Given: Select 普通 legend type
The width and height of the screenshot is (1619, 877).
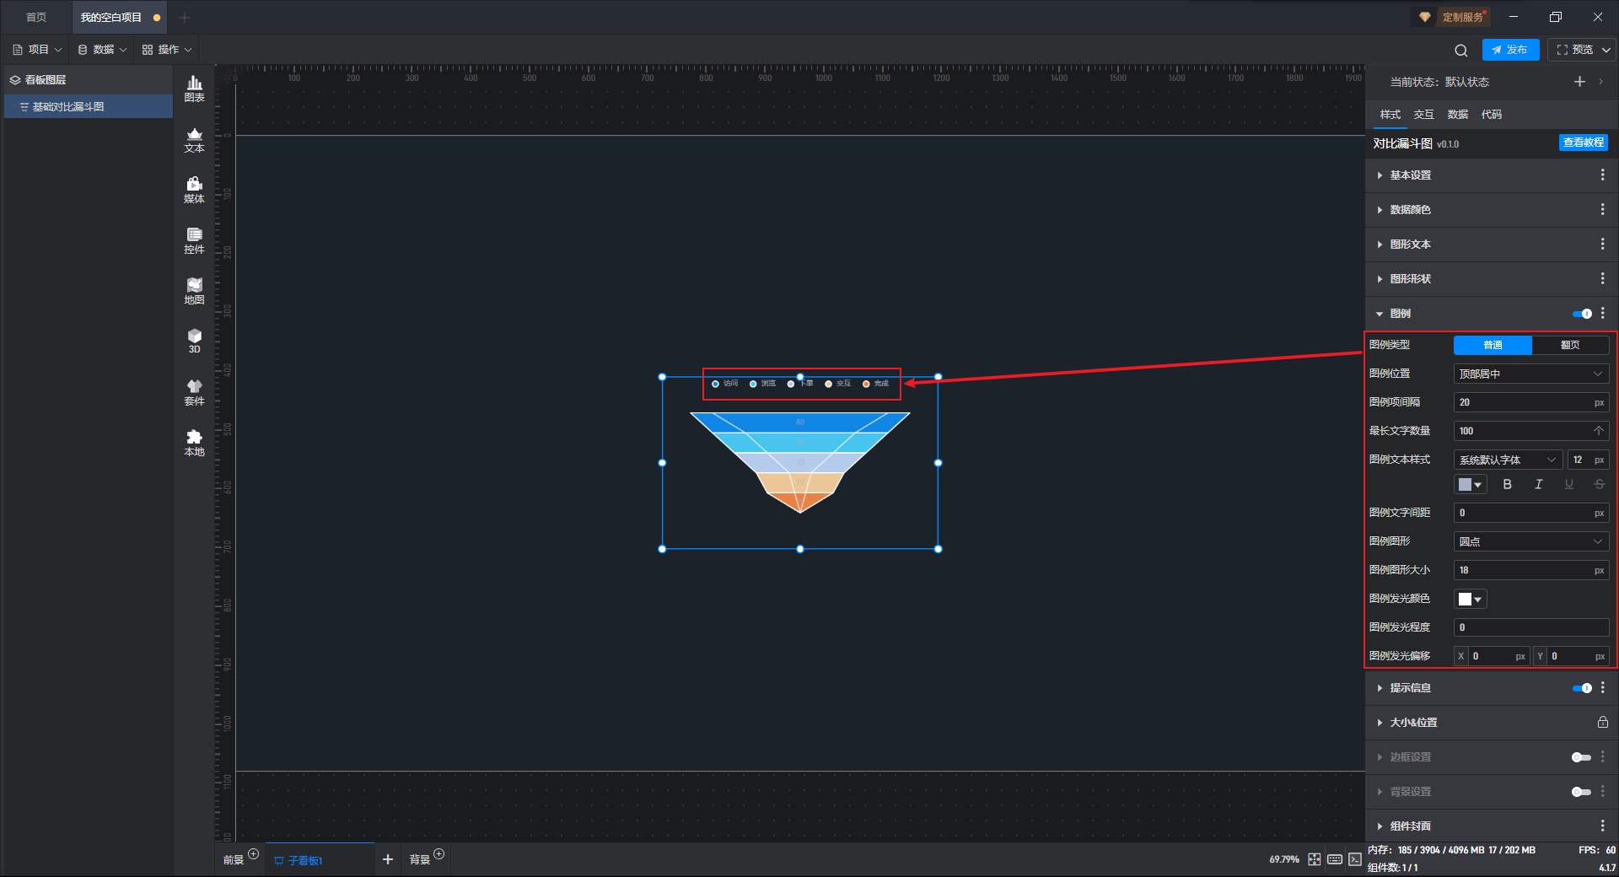Looking at the screenshot, I should pos(1493,345).
